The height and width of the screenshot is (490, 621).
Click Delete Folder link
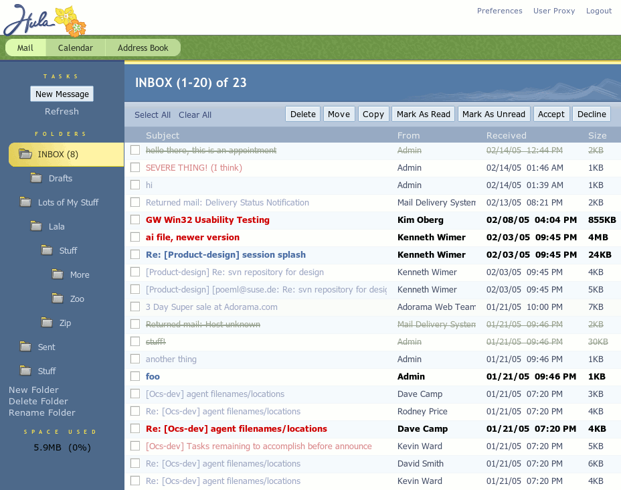coord(38,401)
